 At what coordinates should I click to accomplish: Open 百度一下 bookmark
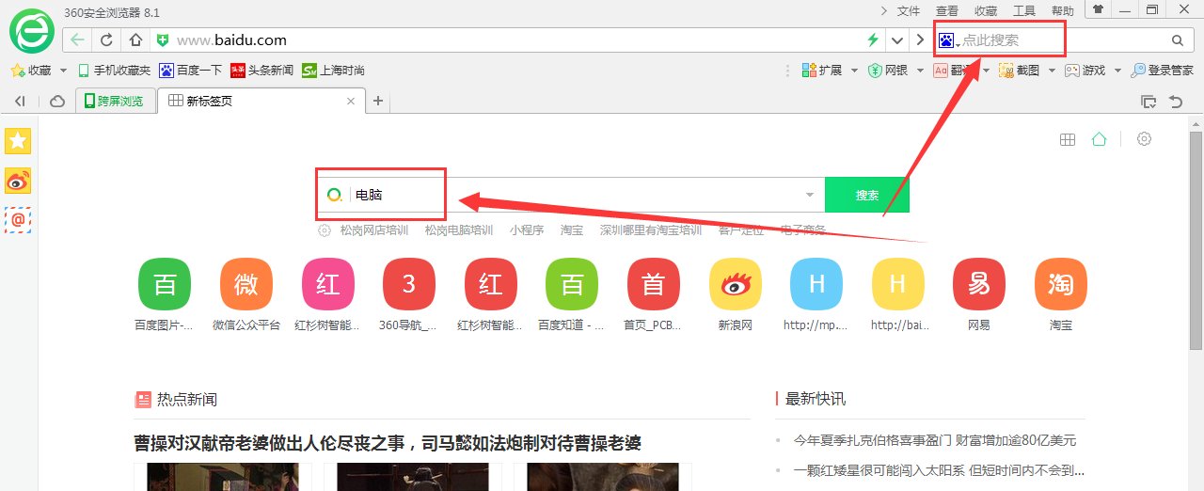pyautogui.click(x=191, y=71)
